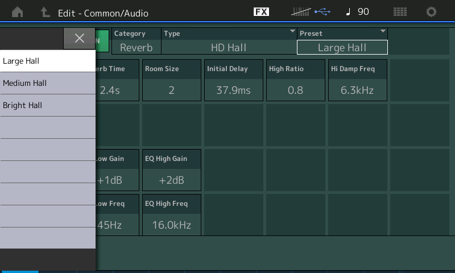455x273 pixels.
Task: Select the Initial Delay 37.9ms parameter
Action: pos(234,80)
